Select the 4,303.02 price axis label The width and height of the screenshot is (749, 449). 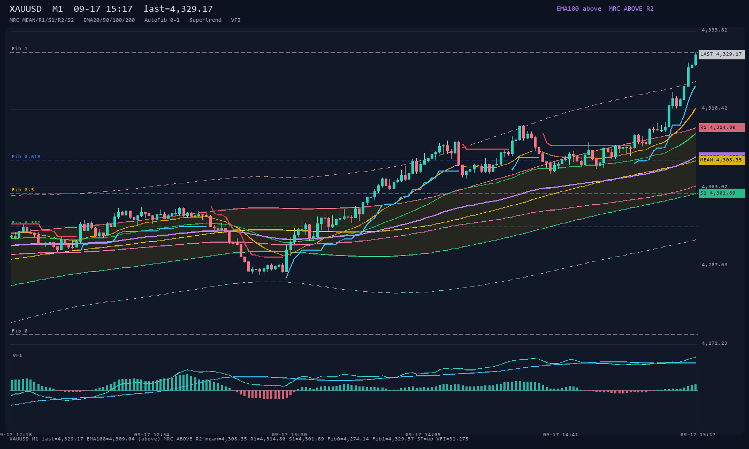714,187
